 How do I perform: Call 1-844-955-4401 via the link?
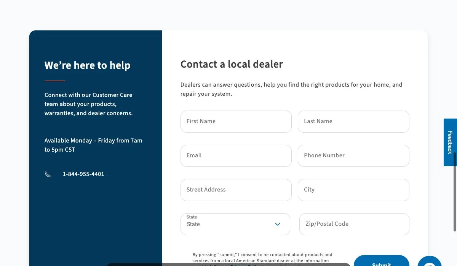tap(83, 174)
